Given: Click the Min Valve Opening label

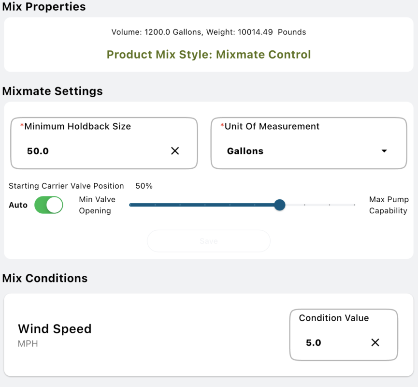Looking at the screenshot, I should pos(97,205).
